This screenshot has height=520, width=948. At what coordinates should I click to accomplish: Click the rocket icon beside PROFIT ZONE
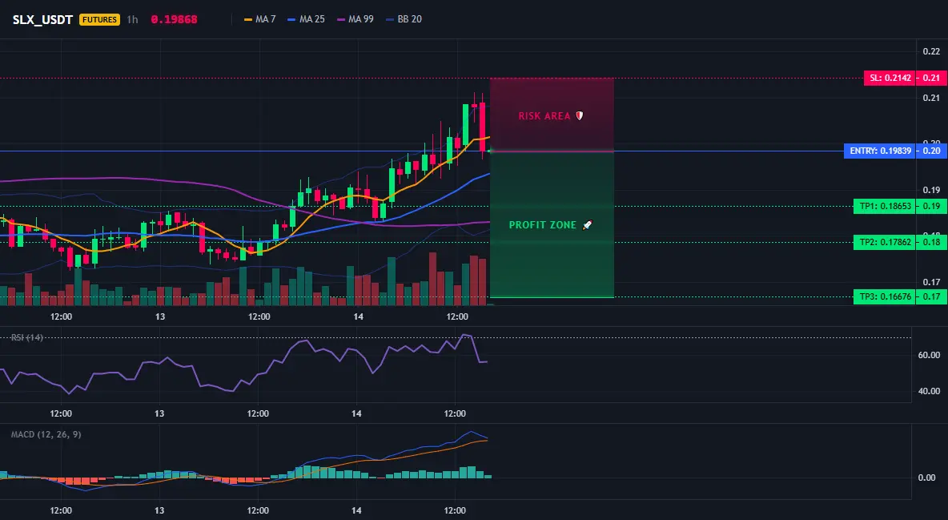pos(587,224)
